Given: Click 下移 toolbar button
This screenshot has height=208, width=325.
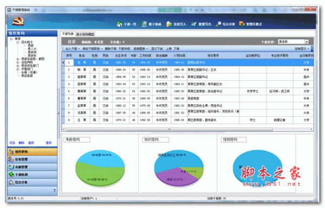Looking at the screenshot, I should click(x=177, y=49).
